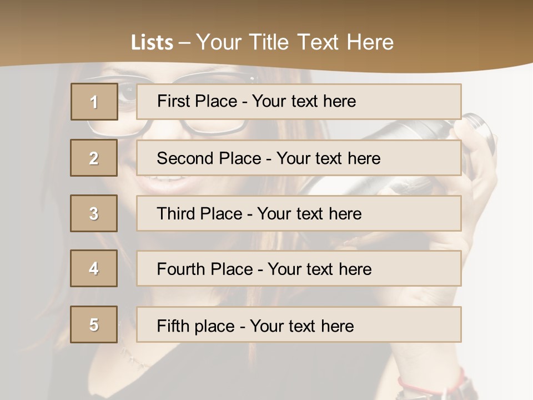Select the number 4 box
The width and height of the screenshot is (533, 400).
pyautogui.click(x=94, y=268)
